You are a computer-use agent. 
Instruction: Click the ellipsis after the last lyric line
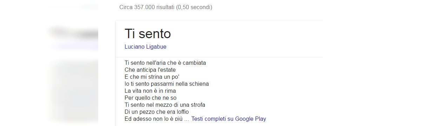[187, 119]
